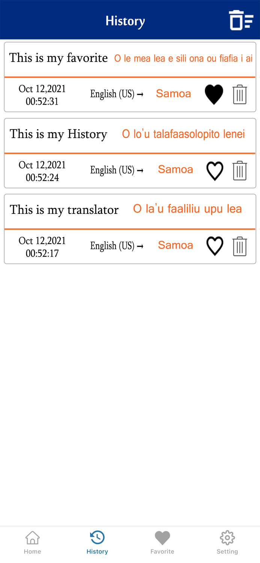
Task: Change the Samoa target language on first entry
Action: point(173,93)
